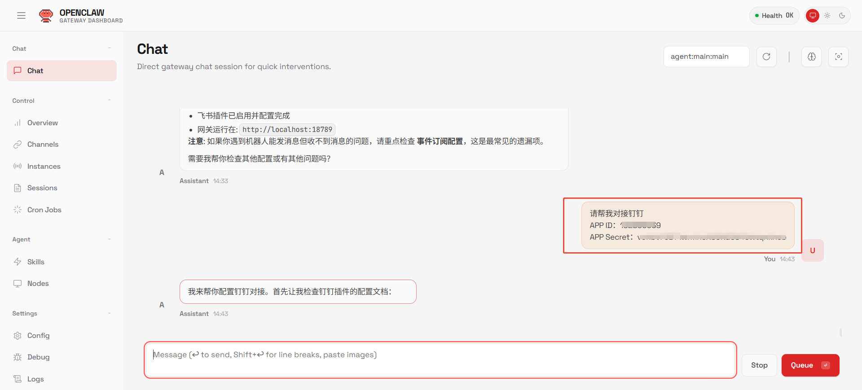This screenshot has height=390, width=862.
Task: Open the agent:main:main session selector
Action: point(706,57)
